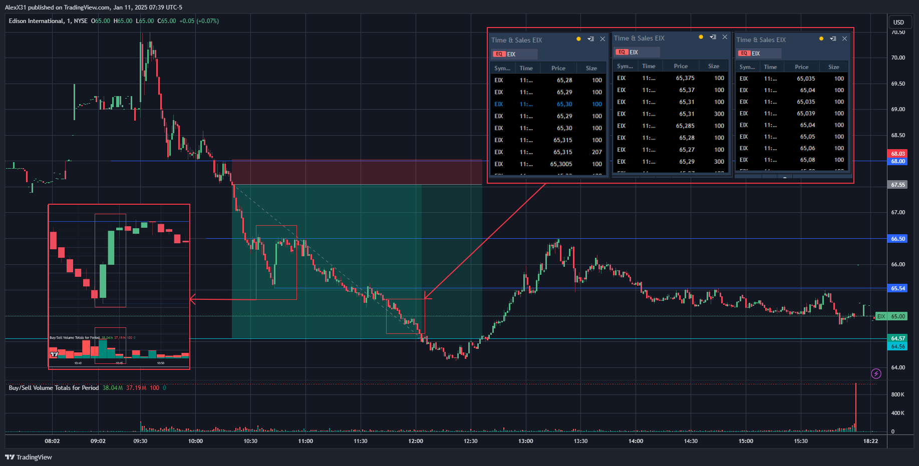This screenshot has height=466, width=919.
Task: Click the purple lightning bolt icon near 64.00
Action: pyautogui.click(x=876, y=373)
